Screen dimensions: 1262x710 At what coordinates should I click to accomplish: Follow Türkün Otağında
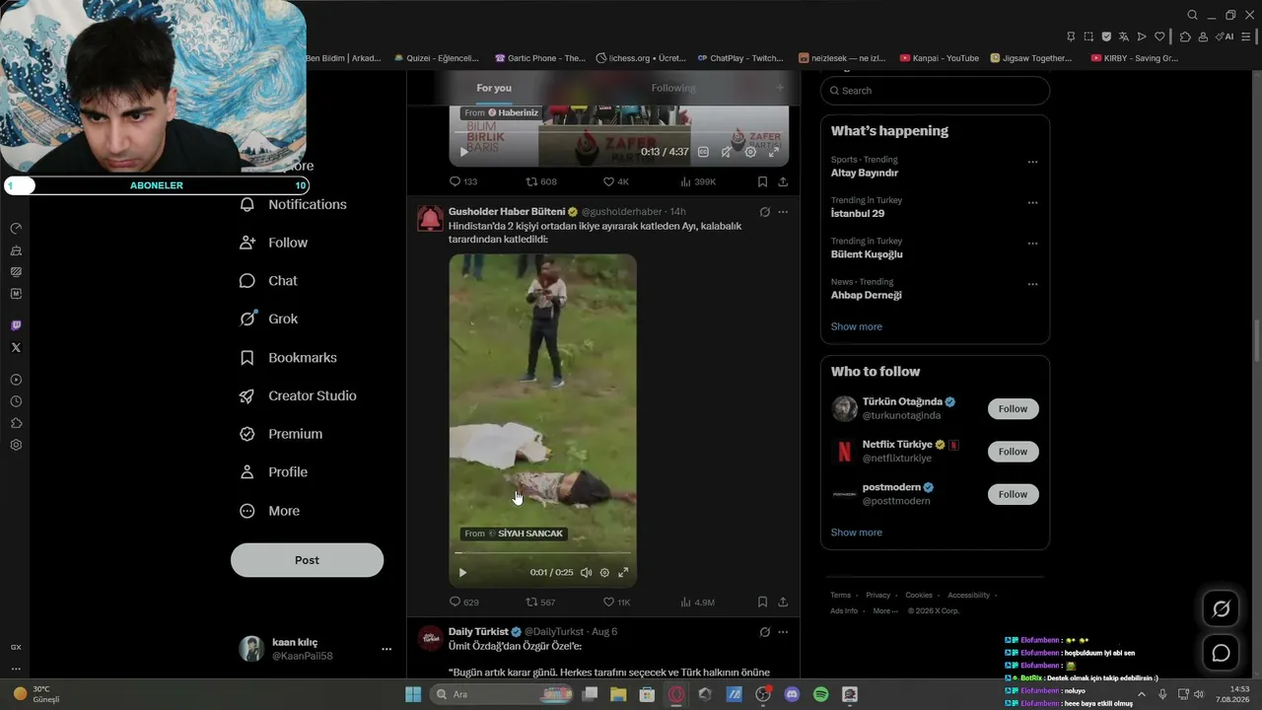(x=1013, y=408)
